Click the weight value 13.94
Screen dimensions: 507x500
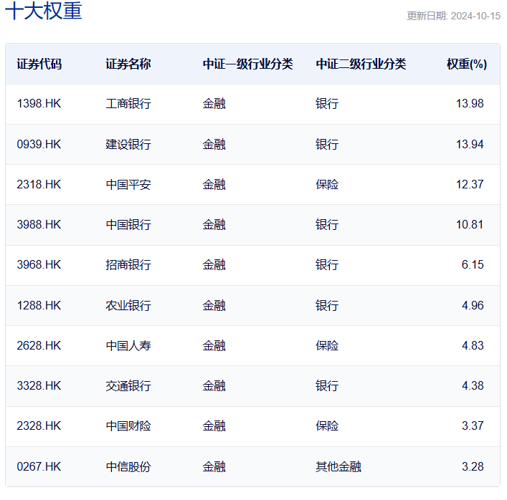(x=470, y=145)
